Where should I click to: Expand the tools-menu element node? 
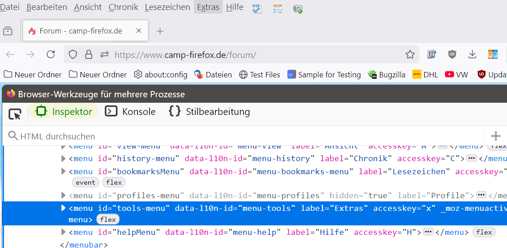63,208
